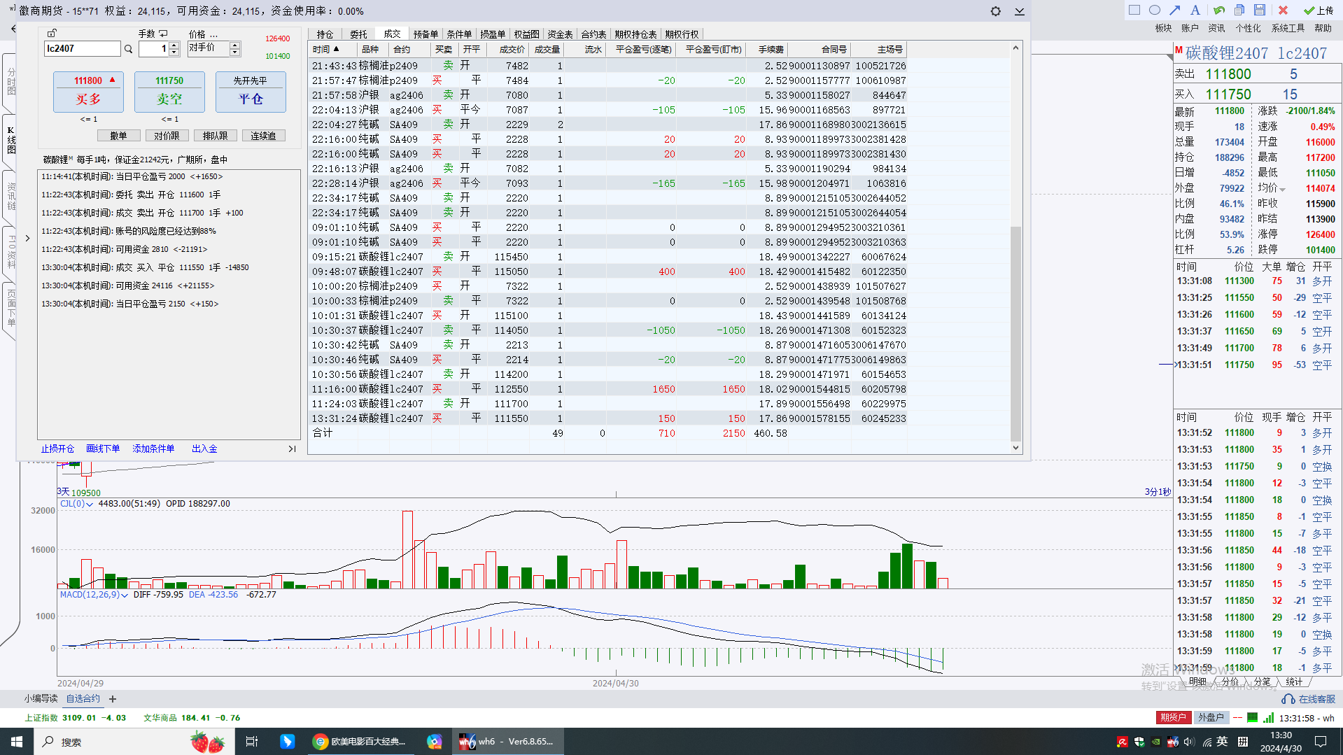The image size is (1343, 755).
Task: Switch to the 期权持仓表 tab
Action: (635, 34)
